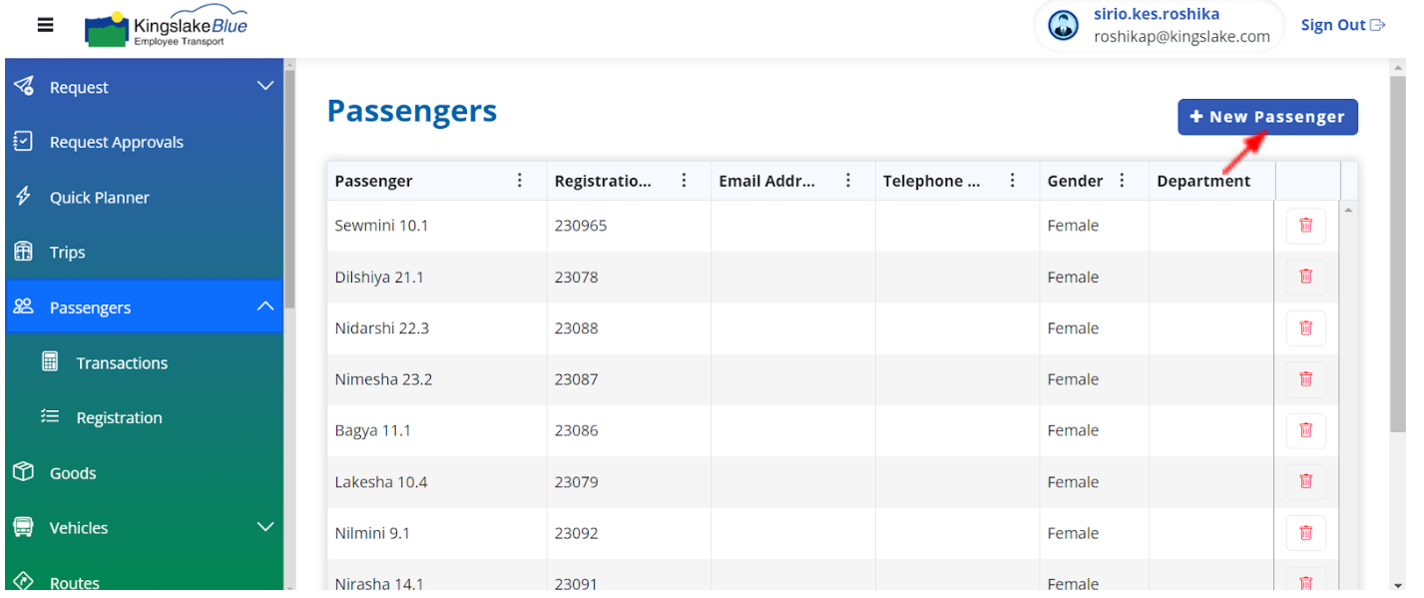Viewport: 1424px width, 598px height.
Task: Open Email Address column options menu
Action: [848, 181]
